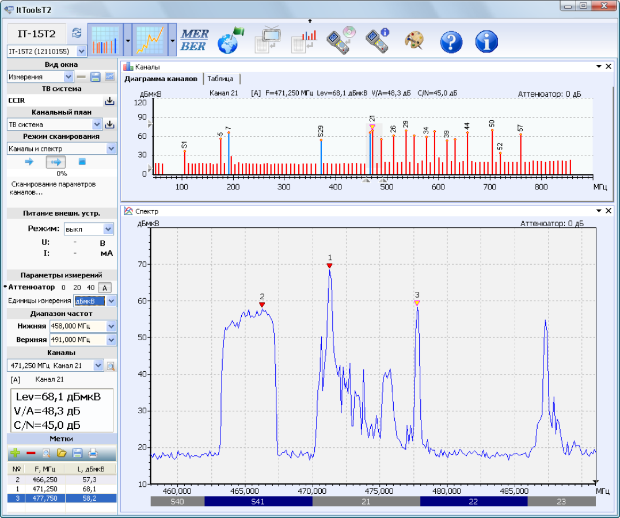Open the Единицы измерения units dropdown
620x518 pixels.
[112, 301]
